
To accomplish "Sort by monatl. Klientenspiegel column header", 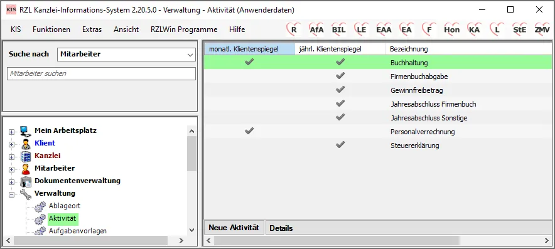I will [x=250, y=49].
